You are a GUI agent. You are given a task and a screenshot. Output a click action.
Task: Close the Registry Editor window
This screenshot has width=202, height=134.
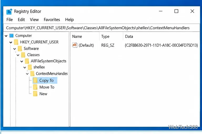coord(192,11)
